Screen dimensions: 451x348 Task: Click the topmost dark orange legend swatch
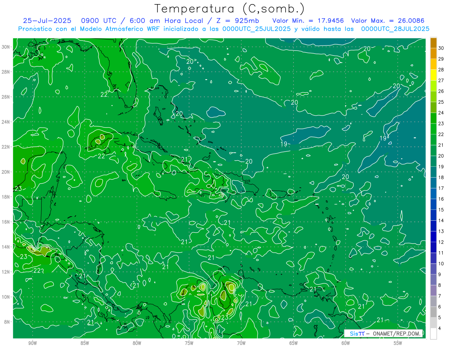click(433, 43)
